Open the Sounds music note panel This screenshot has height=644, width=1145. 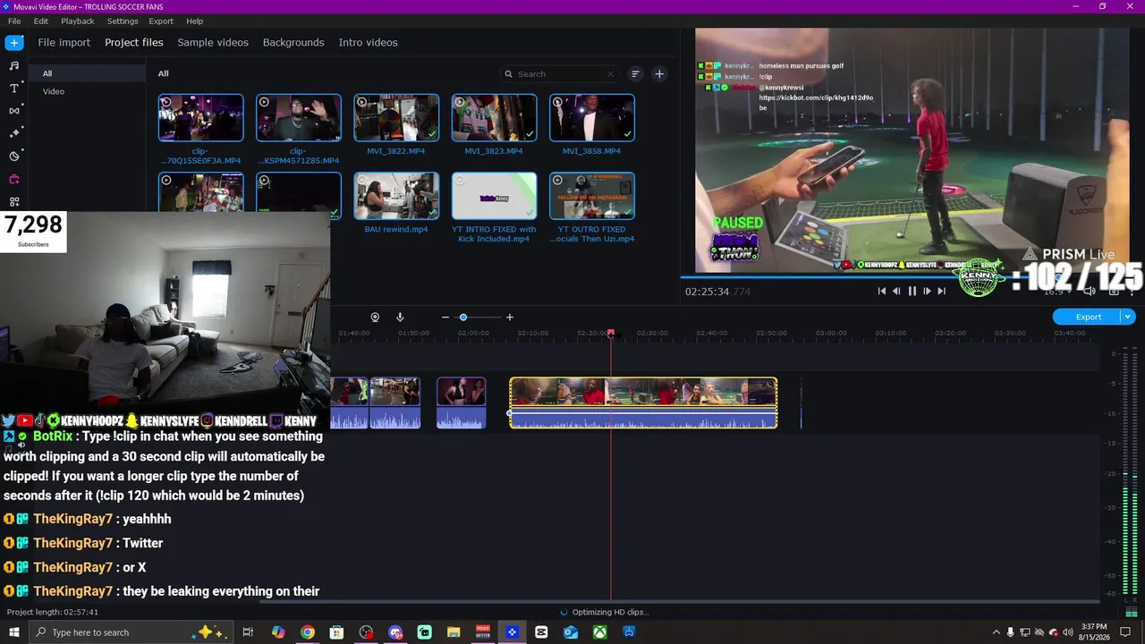click(x=14, y=65)
